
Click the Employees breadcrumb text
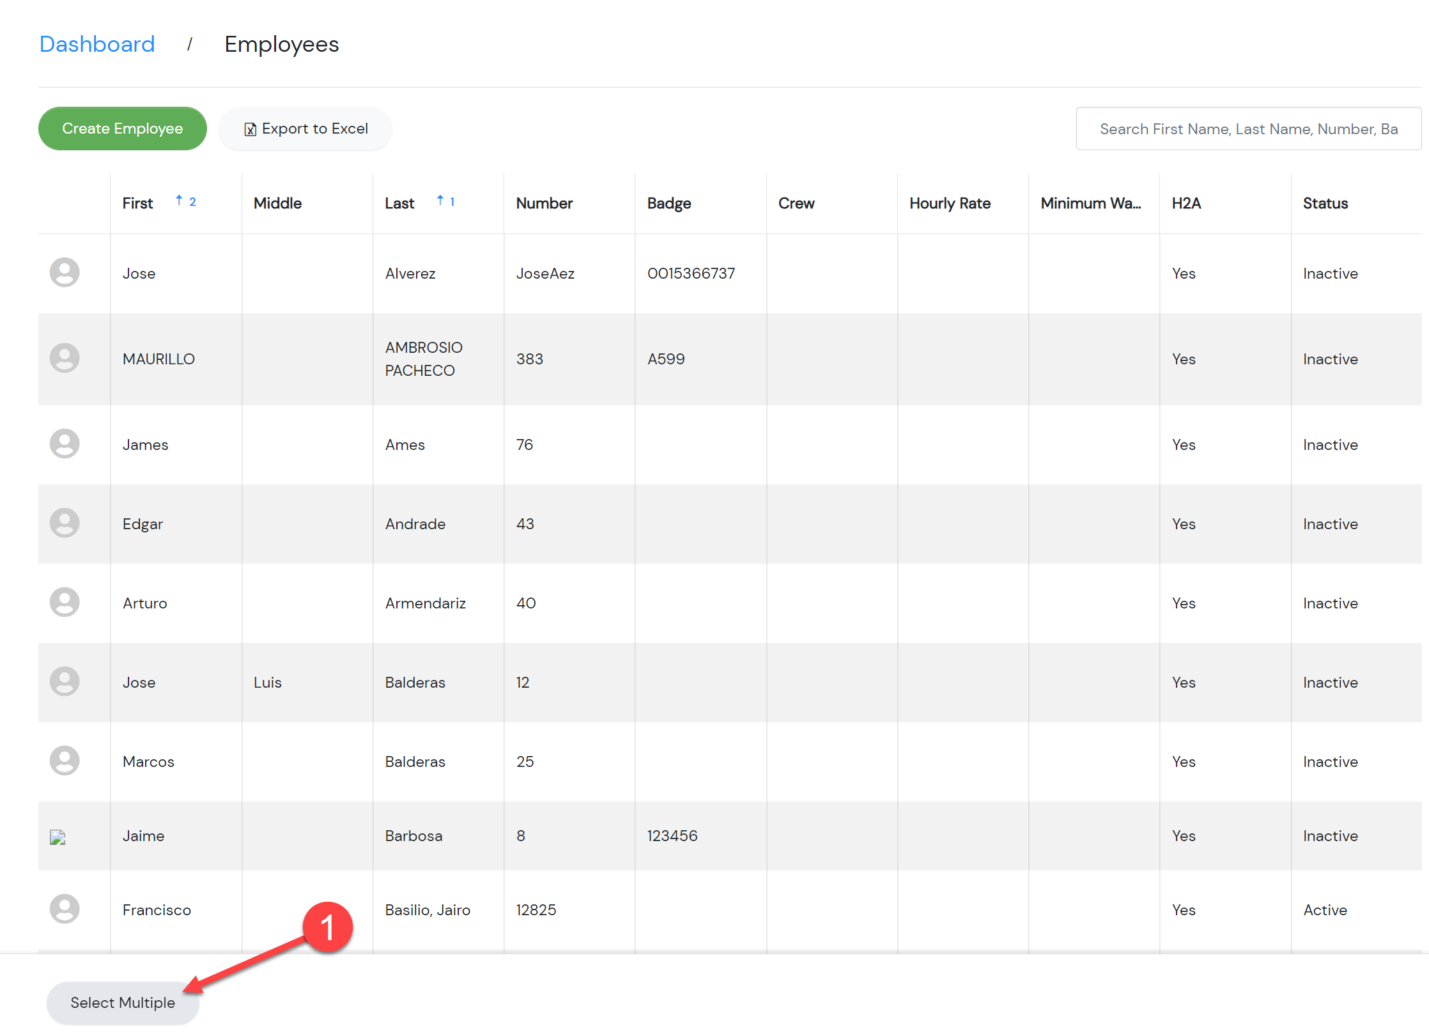click(x=282, y=44)
